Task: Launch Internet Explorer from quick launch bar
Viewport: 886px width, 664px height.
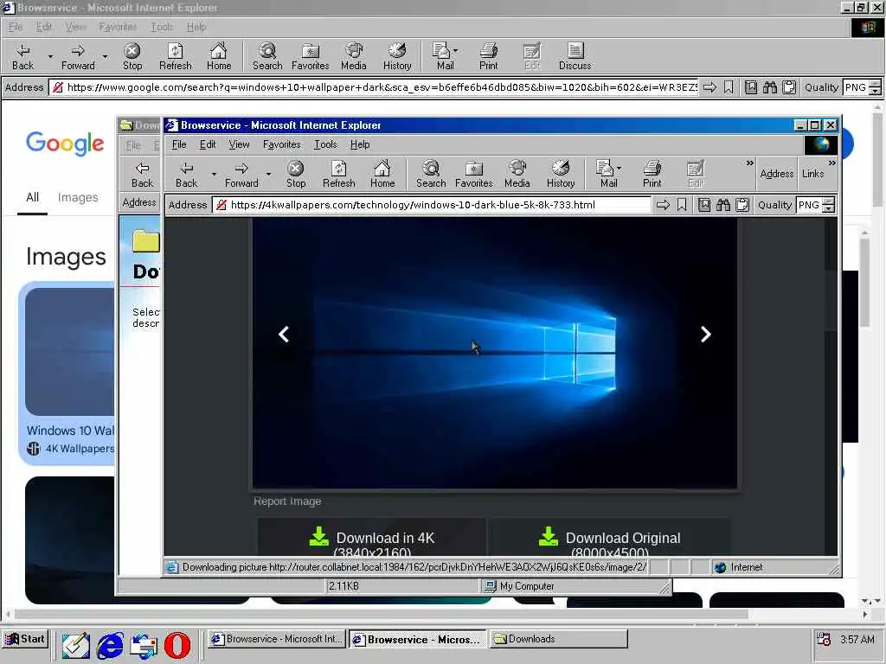Action: pyautogui.click(x=110, y=645)
